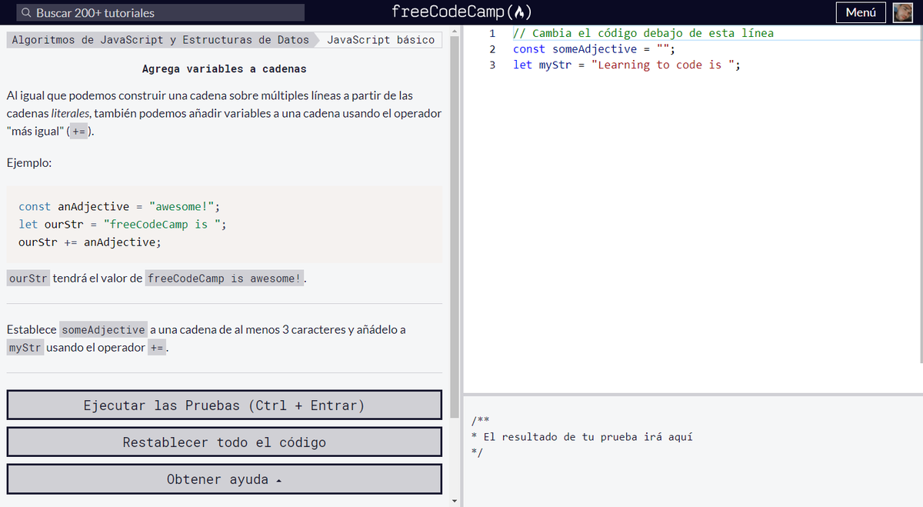The image size is (923, 507).
Task: Click example line let ourStr = "freeCodeCamp is "
Action: tap(122, 224)
